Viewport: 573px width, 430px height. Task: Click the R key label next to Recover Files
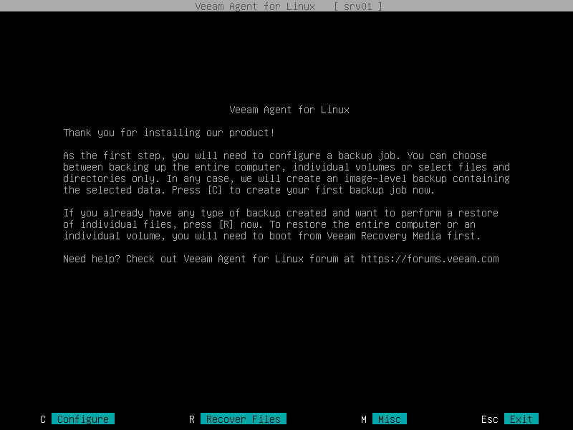(191, 419)
